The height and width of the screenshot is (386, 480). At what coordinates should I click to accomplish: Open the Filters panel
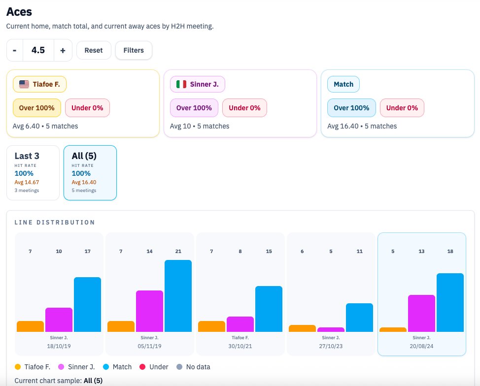(133, 50)
